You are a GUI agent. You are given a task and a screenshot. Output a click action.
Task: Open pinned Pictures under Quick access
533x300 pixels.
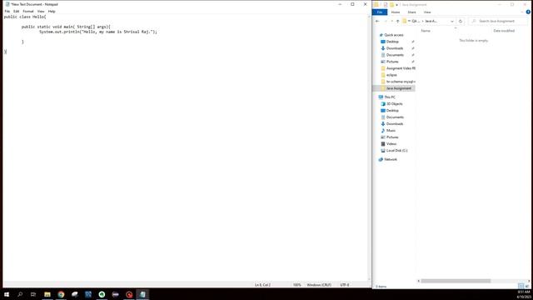point(392,62)
